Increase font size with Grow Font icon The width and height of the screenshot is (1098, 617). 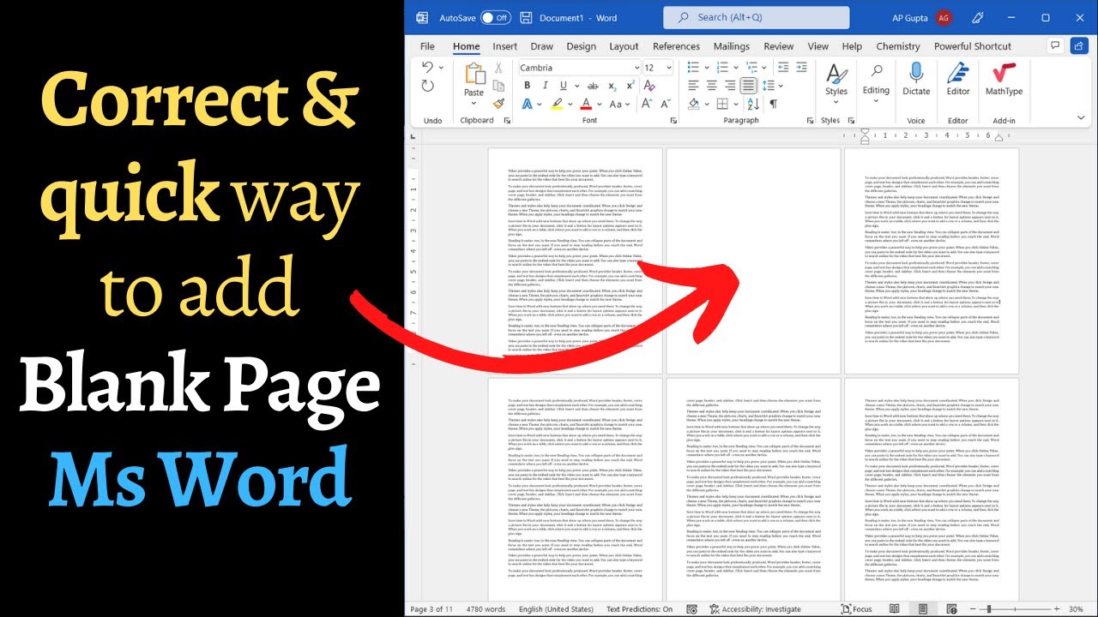[647, 104]
